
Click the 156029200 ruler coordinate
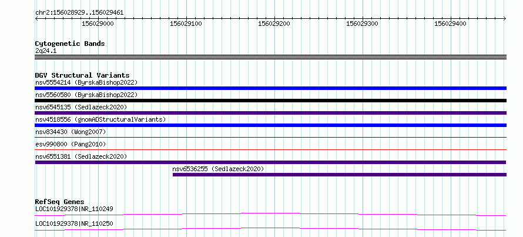coord(274,24)
